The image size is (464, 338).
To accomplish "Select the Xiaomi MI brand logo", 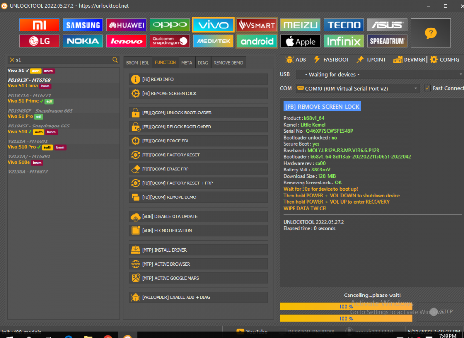I will click(39, 25).
